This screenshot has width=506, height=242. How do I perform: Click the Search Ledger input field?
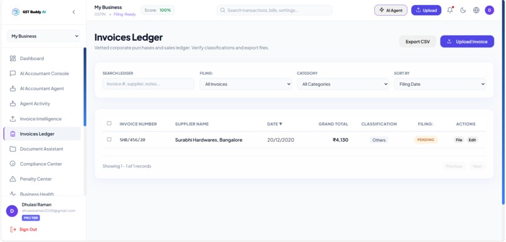148,84
